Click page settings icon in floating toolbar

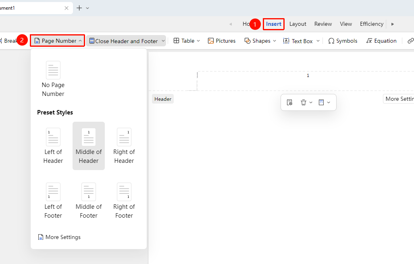tap(290, 102)
